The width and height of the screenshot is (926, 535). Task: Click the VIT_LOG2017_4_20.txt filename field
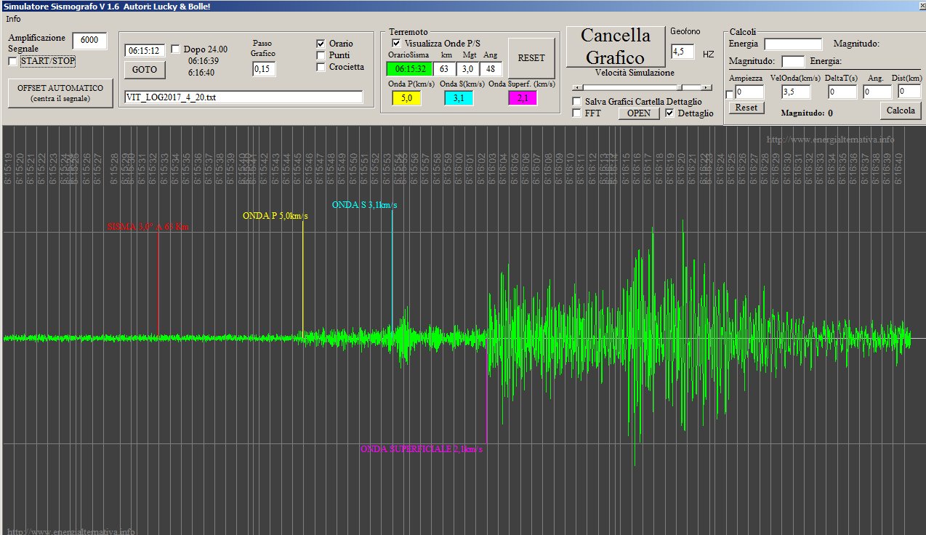243,97
